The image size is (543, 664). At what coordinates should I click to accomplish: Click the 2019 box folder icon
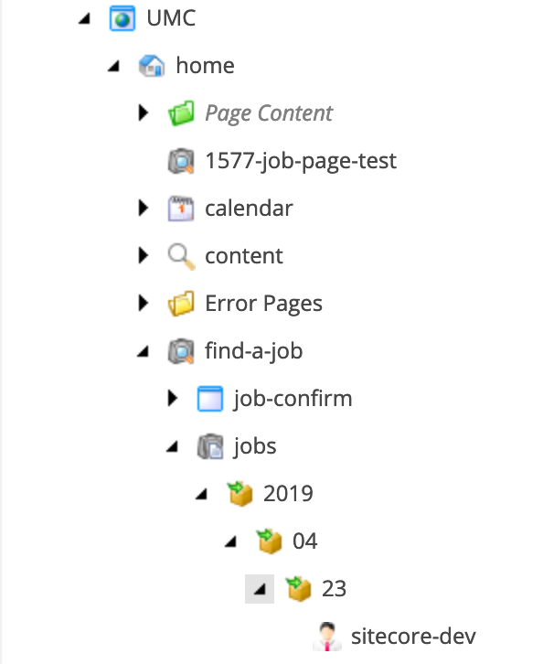(x=240, y=493)
